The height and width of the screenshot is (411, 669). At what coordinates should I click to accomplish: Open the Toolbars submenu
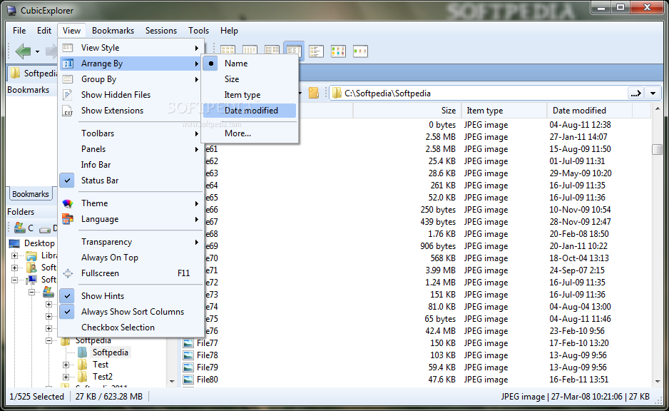click(x=131, y=133)
